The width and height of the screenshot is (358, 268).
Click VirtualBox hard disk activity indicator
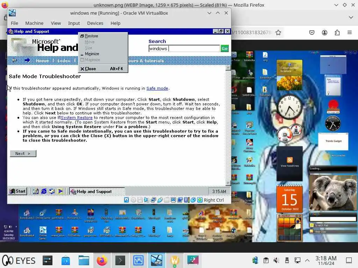(x=127, y=200)
